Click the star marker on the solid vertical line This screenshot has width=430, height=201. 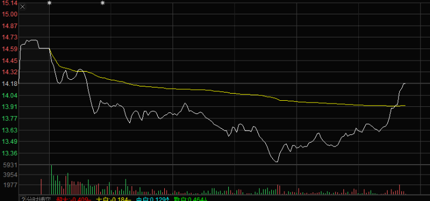50,3
